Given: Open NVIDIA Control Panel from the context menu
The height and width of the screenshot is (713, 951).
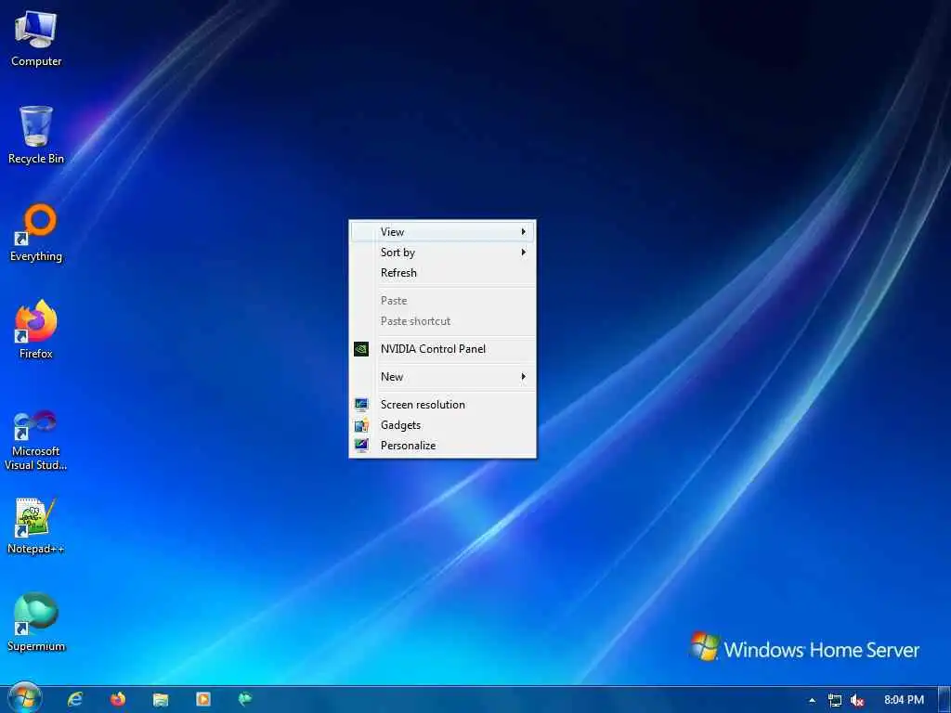Looking at the screenshot, I should [x=443, y=349].
